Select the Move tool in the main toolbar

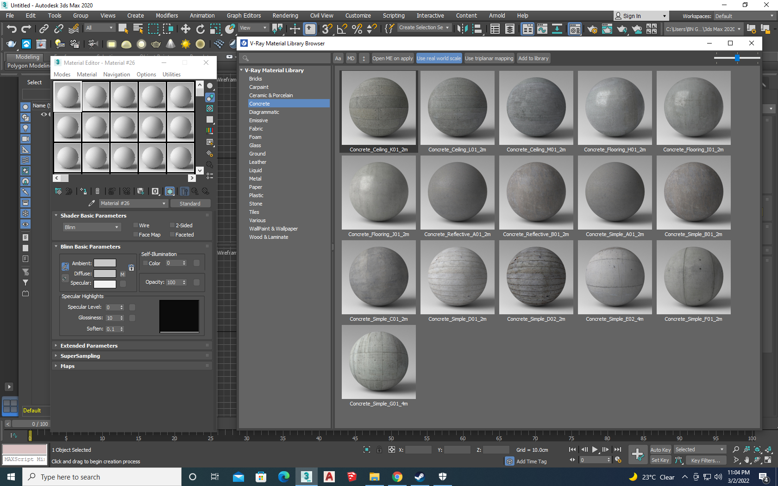point(185,28)
